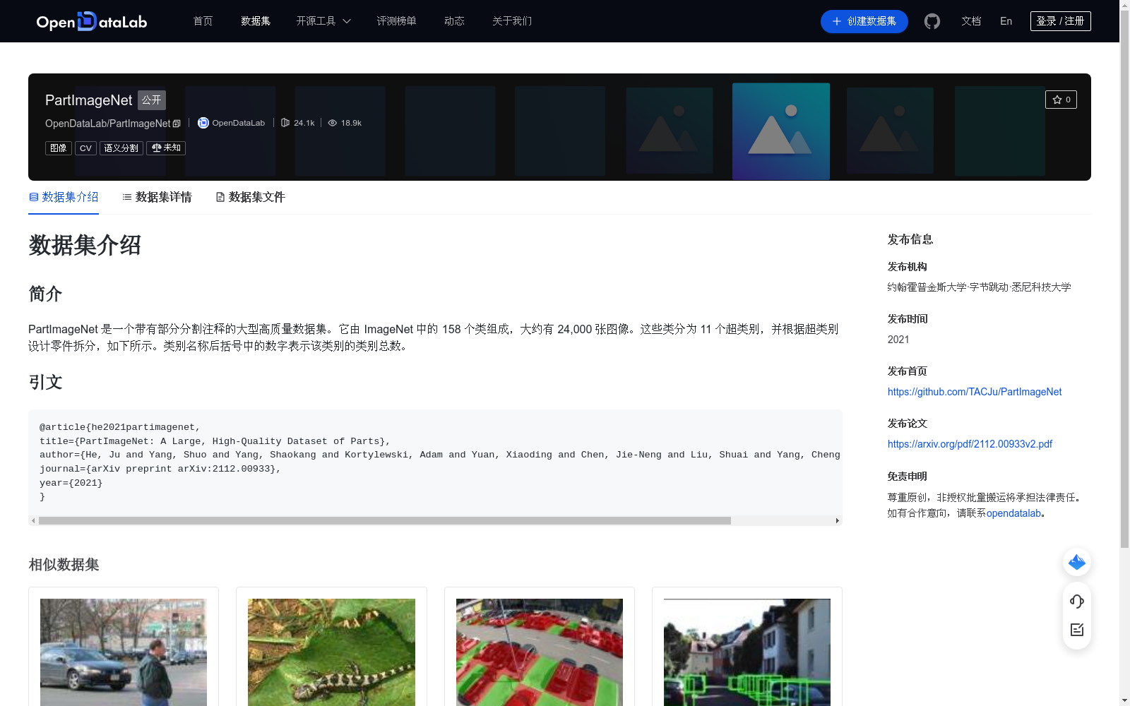Click the @article{he2021partimagenet citation line
The height and width of the screenshot is (706, 1130).
tap(120, 427)
